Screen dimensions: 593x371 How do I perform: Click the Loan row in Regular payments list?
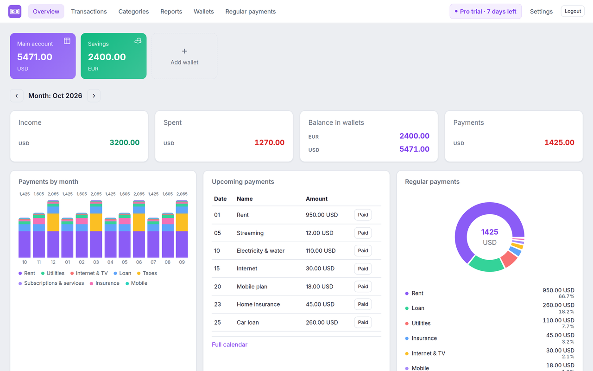pos(490,308)
